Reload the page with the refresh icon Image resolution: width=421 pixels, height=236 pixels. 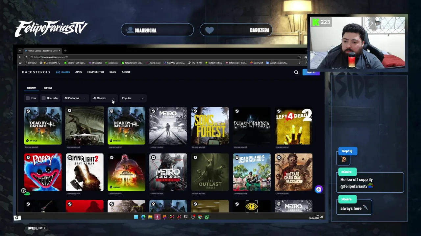[26, 57]
